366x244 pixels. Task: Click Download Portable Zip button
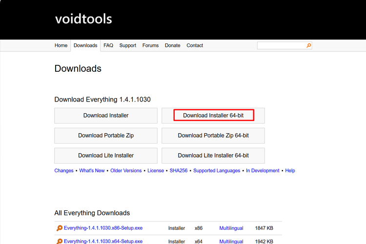[106, 136]
